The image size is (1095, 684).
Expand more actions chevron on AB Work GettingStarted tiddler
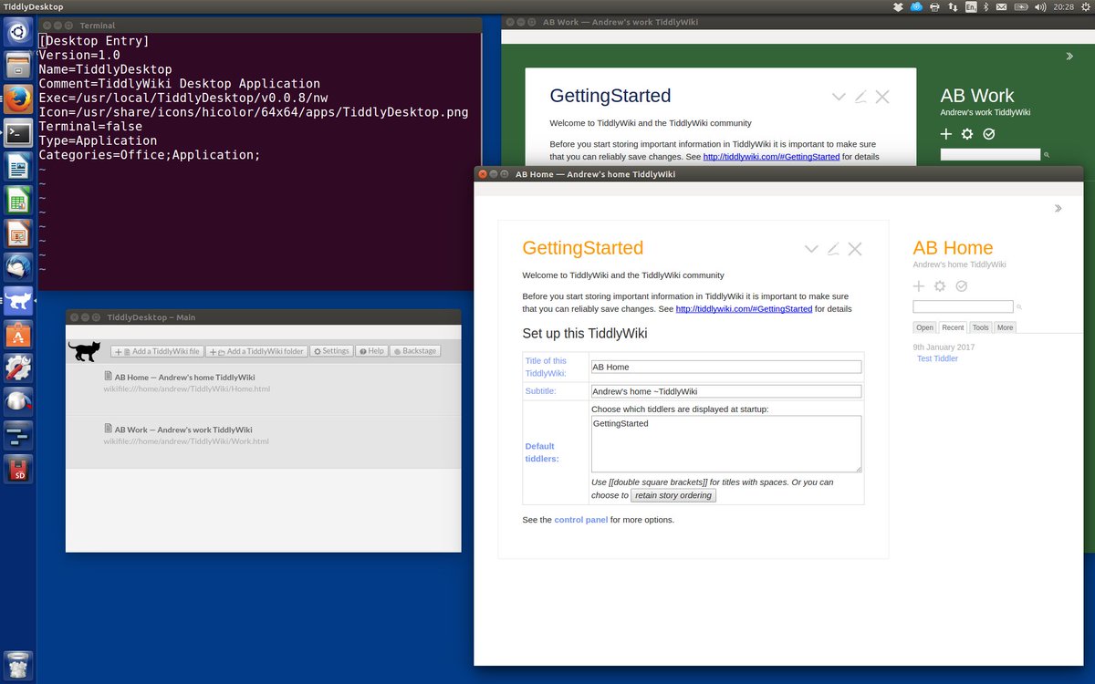coord(839,97)
